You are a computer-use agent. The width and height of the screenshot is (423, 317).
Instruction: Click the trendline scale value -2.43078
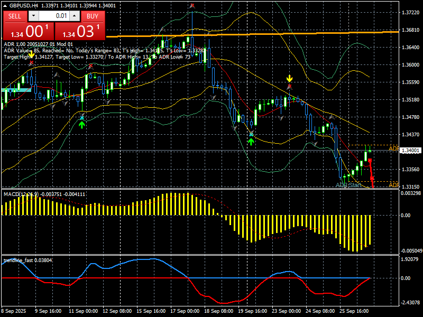(x=410, y=303)
